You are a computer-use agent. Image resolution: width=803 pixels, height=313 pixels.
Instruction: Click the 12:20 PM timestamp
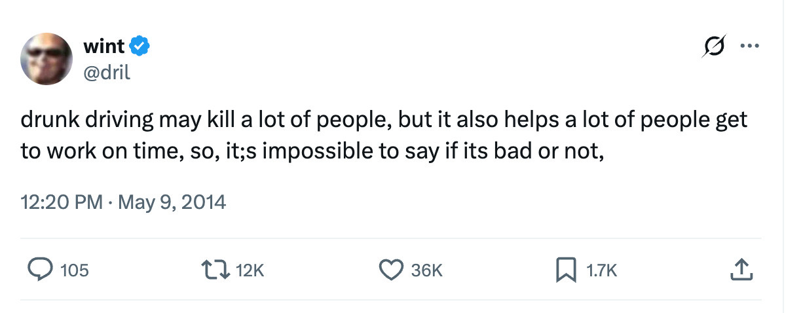tap(62, 202)
